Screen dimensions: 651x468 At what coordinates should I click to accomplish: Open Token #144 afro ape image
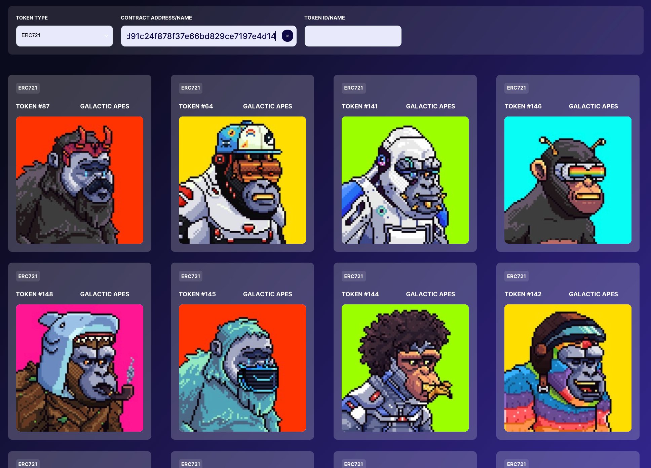pyautogui.click(x=405, y=368)
